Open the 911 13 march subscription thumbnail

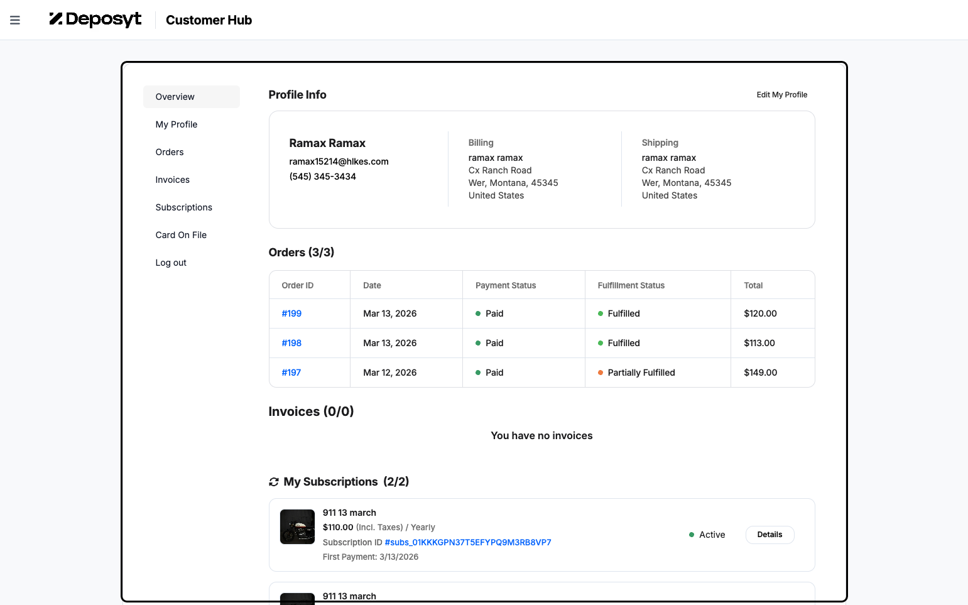(x=297, y=526)
